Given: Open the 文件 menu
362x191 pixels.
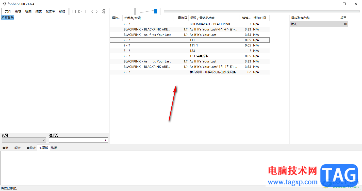Looking at the screenshot, I should point(8,11).
